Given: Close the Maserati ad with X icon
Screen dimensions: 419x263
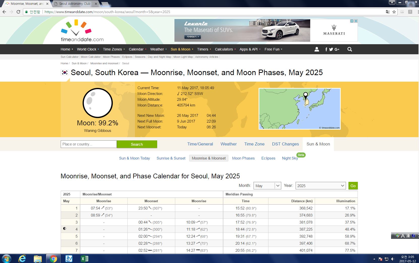Looking at the screenshot, I should (356, 21).
